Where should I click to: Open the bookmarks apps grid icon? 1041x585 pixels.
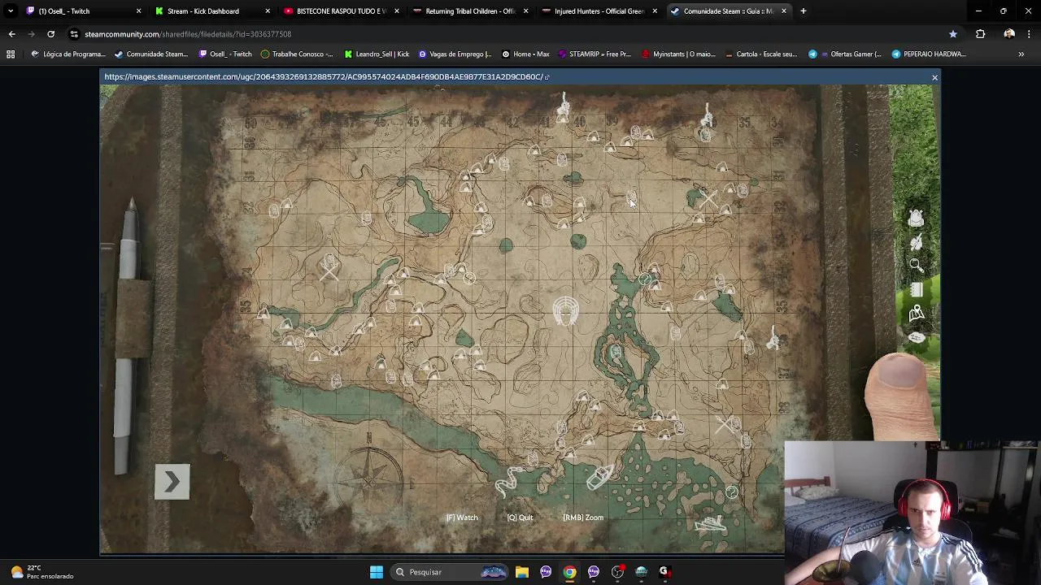(x=11, y=54)
